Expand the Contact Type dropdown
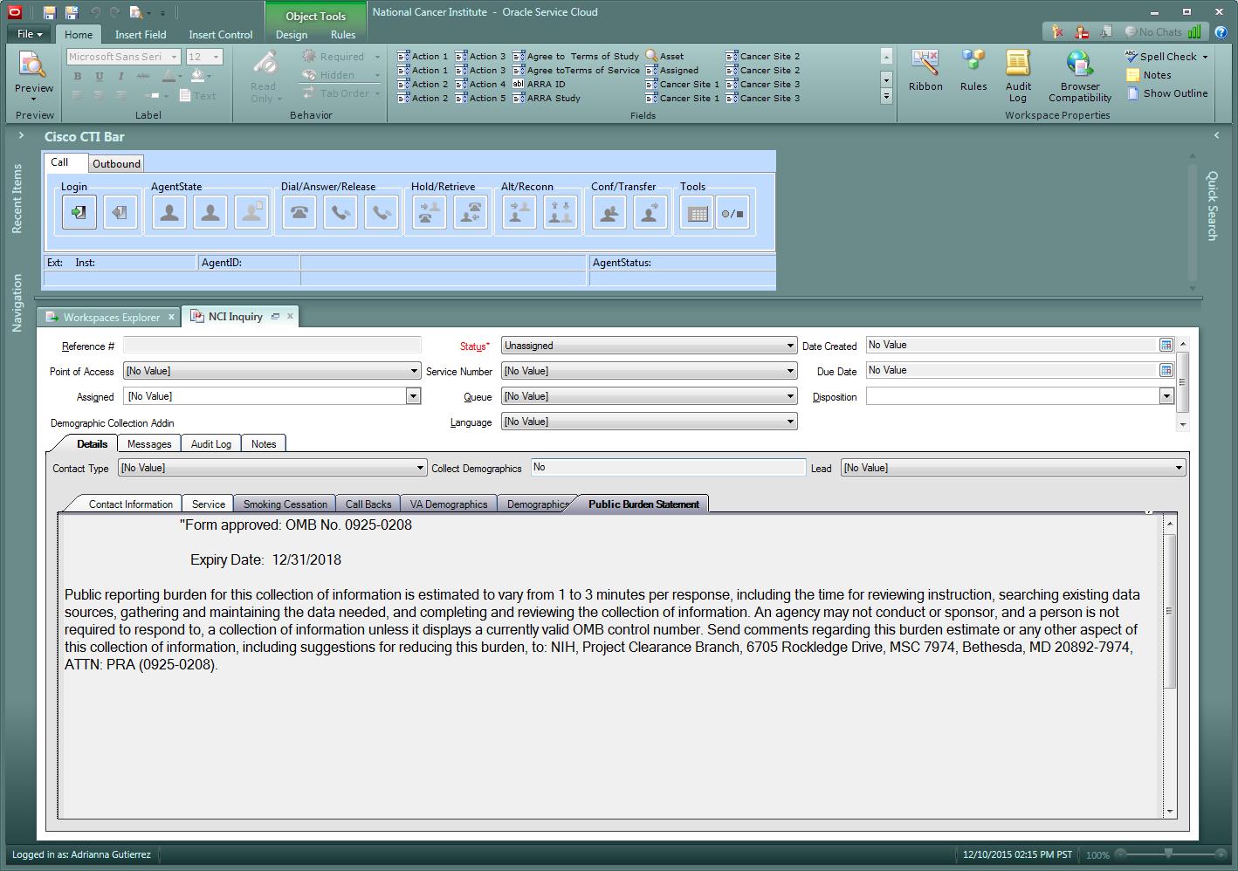1238x871 pixels. [420, 469]
